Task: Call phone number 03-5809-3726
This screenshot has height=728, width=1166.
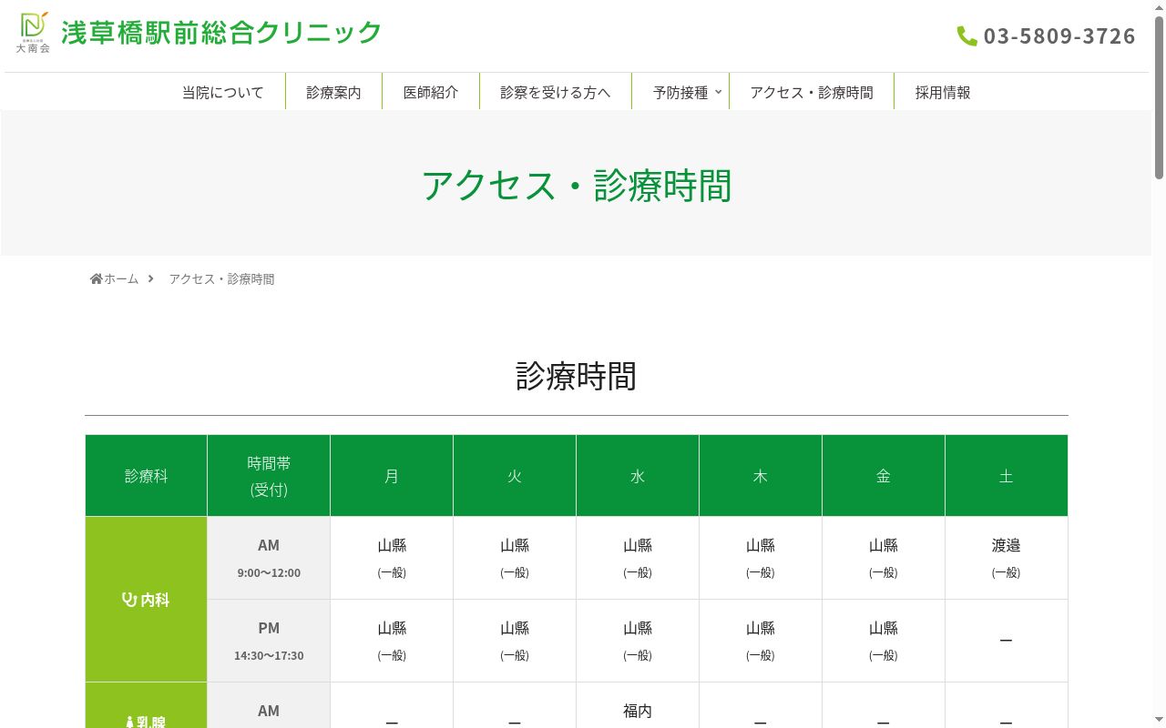Action: pos(1059,35)
